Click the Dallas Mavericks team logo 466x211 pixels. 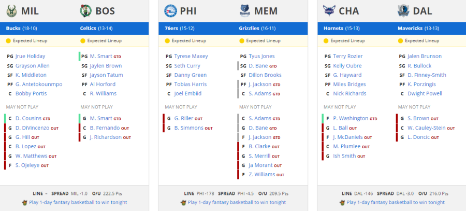pyautogui.click(x=403, y=11)
